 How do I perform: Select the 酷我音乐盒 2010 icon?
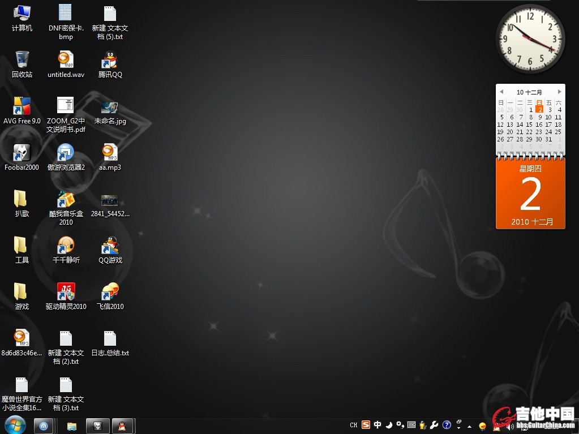[x=66, y=199]
